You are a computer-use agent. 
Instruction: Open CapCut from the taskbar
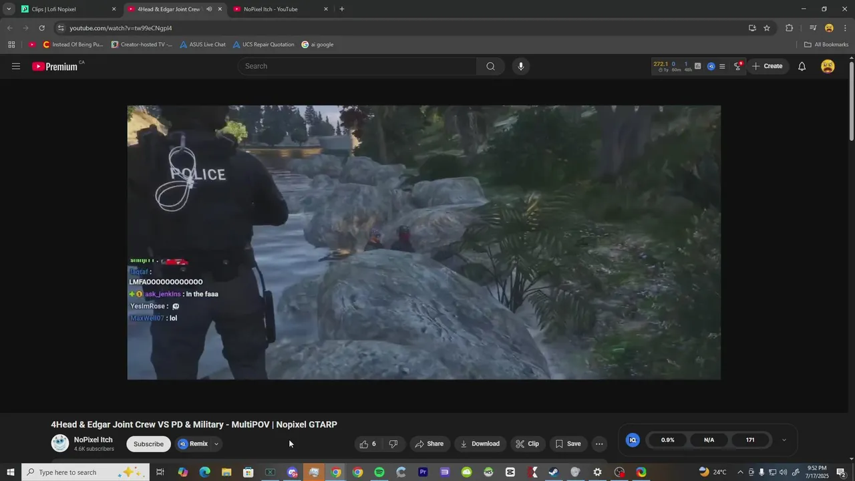click(x=510, y=472)
